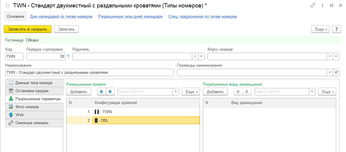Add form to favorites with star icon
This screenshot has height=152, width=346.
pyautogui.click(x=7, y=5)
